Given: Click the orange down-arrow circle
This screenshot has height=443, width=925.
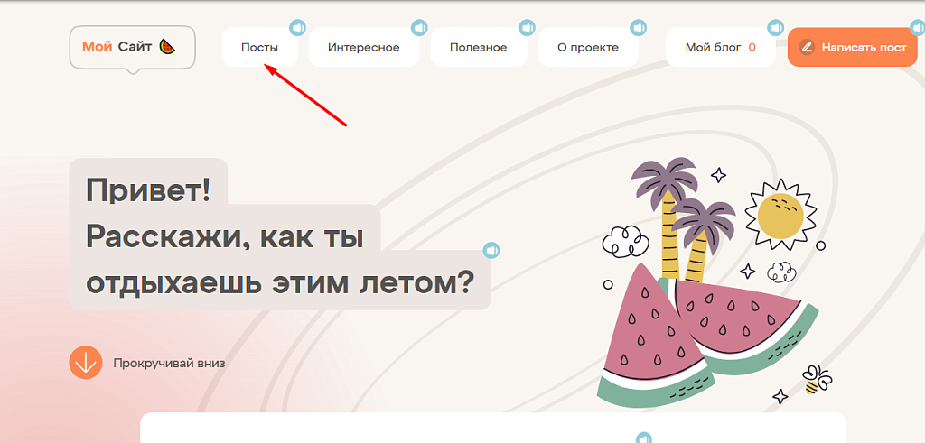Looking at the screenshot, I should coord(86,363).
